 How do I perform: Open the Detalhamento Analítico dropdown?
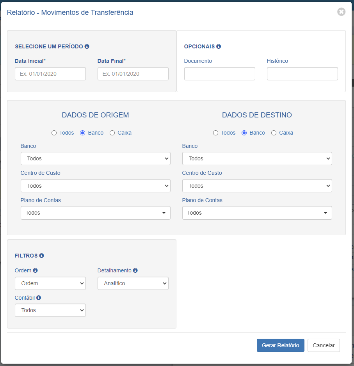133,283
